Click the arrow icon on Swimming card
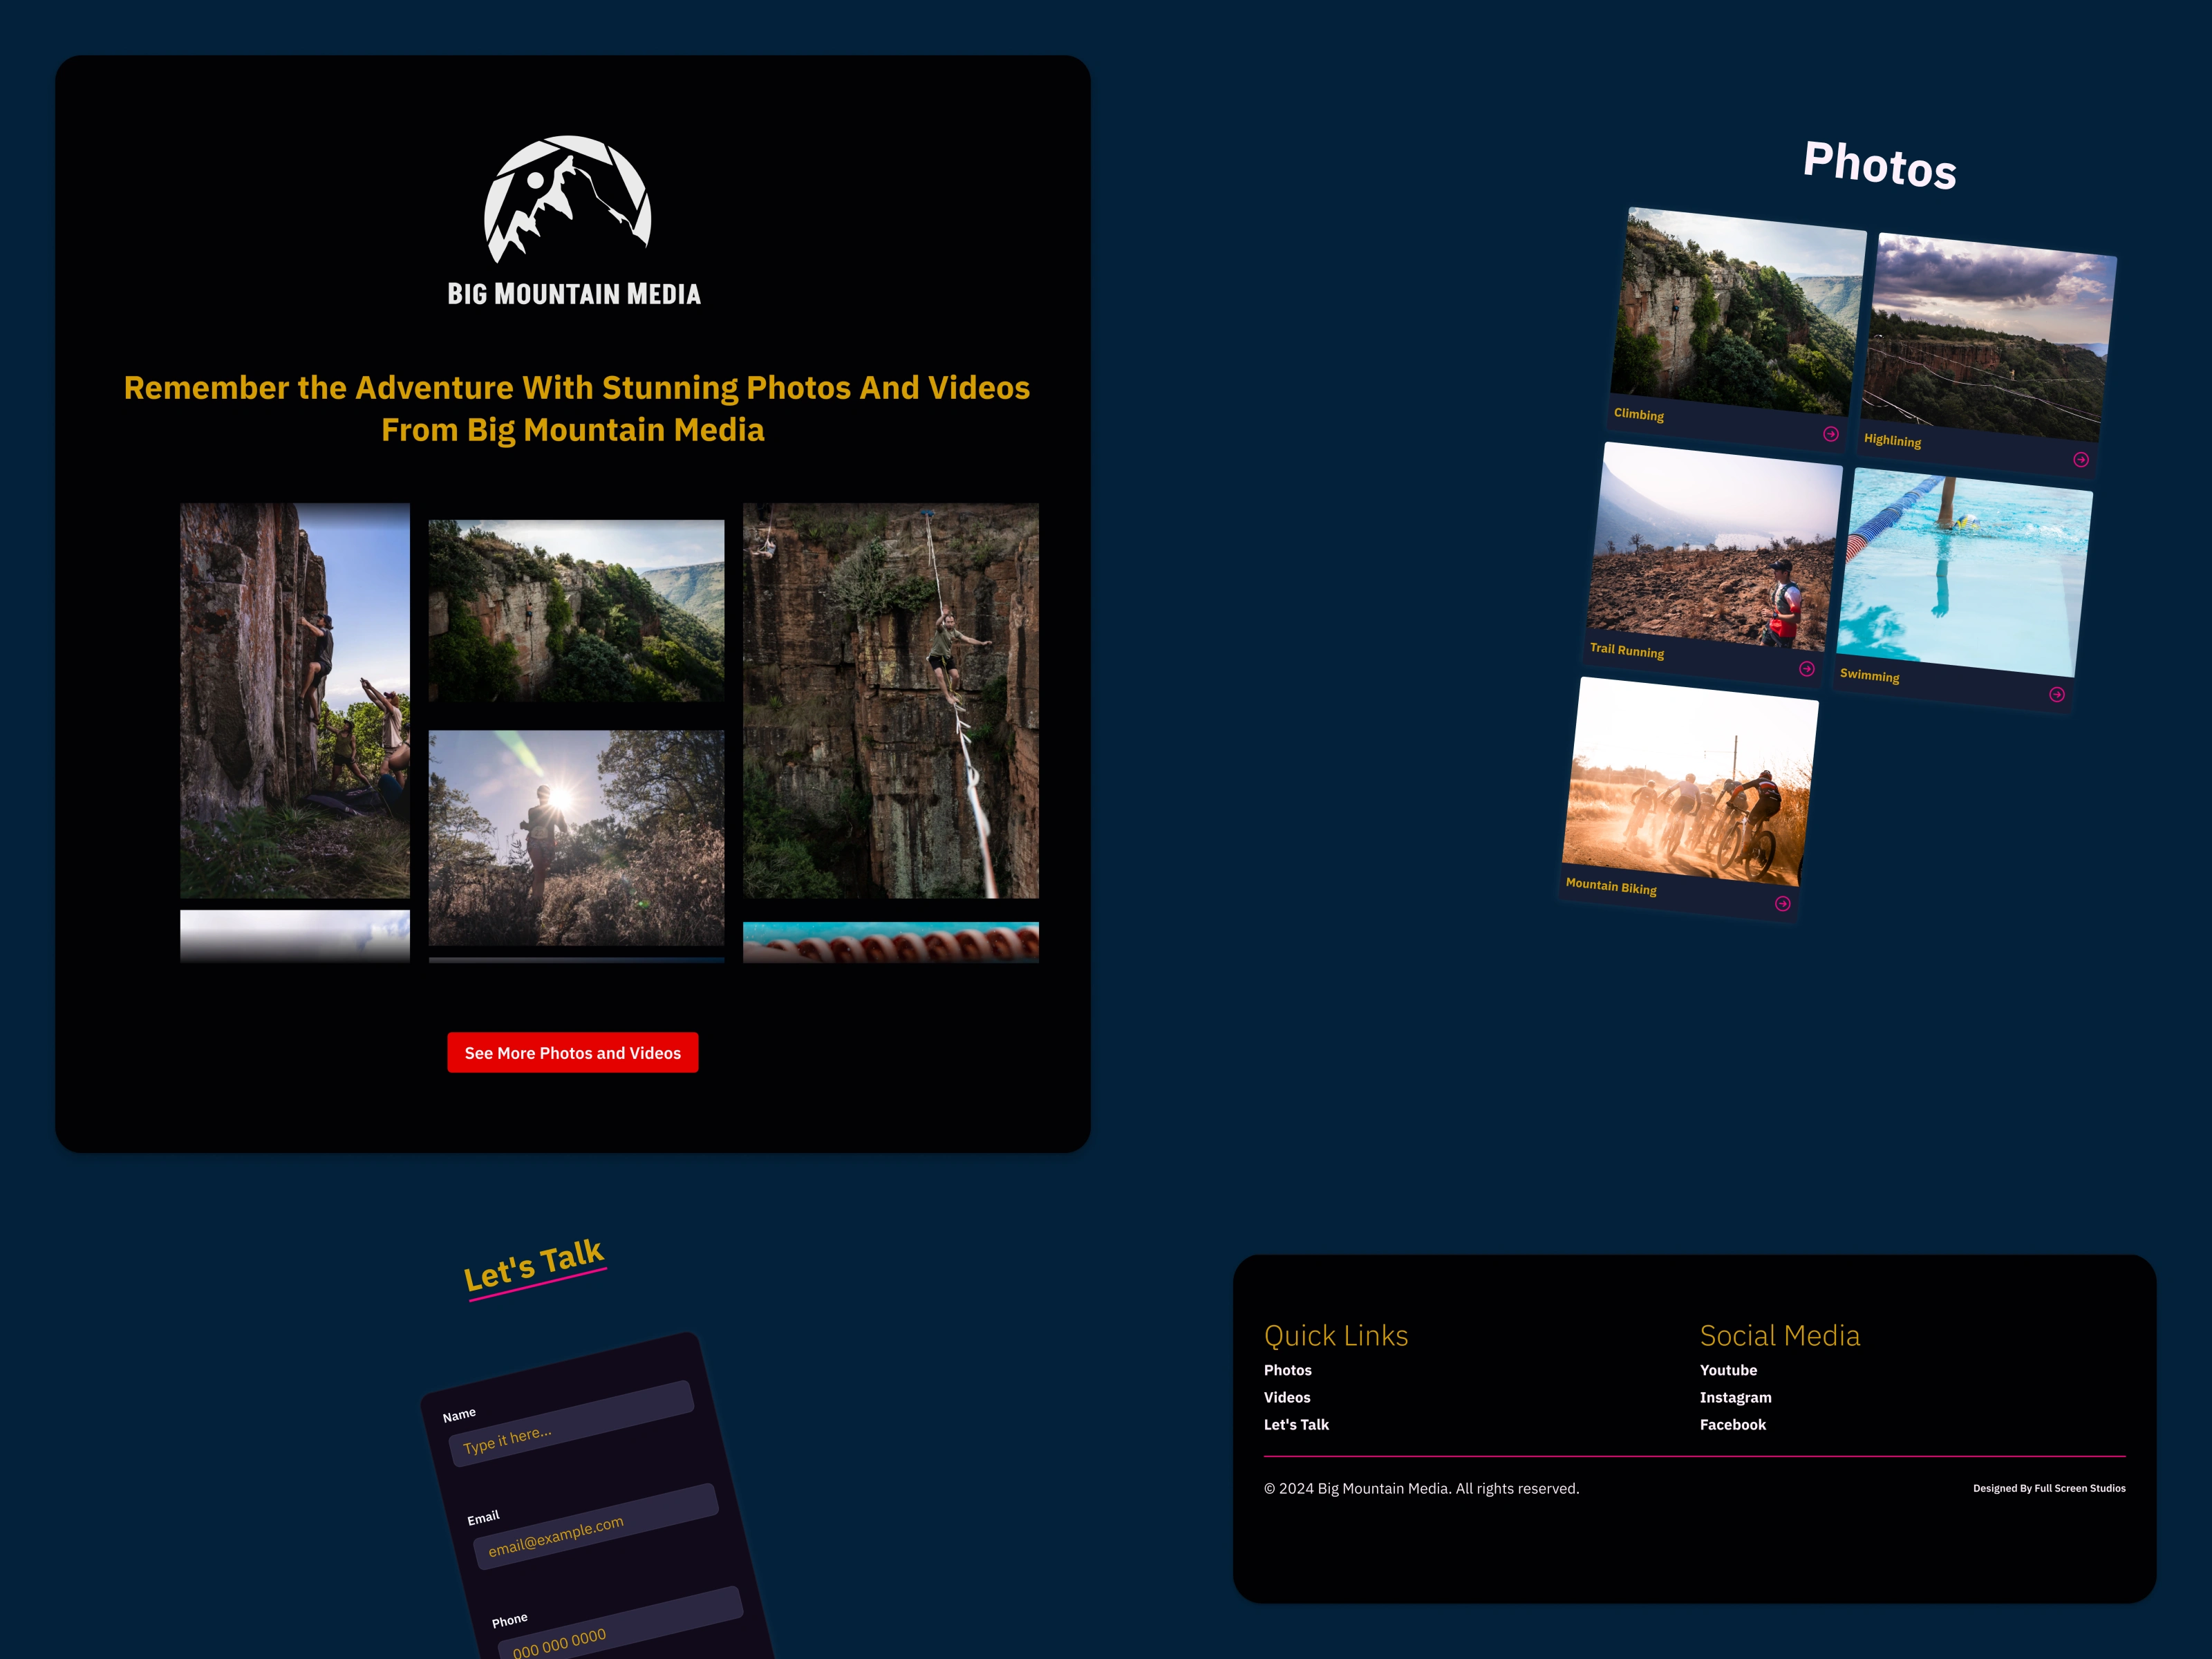Screen dimensions: 2212x1659 tap(2057, 695)
